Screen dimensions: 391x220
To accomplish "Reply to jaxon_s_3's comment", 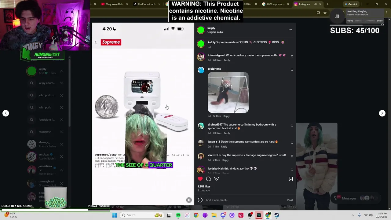I will (224, 147).
